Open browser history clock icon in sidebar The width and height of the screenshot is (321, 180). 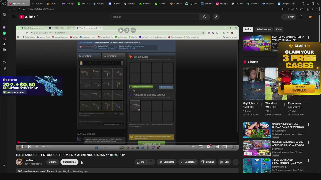(x=4, y=63)
